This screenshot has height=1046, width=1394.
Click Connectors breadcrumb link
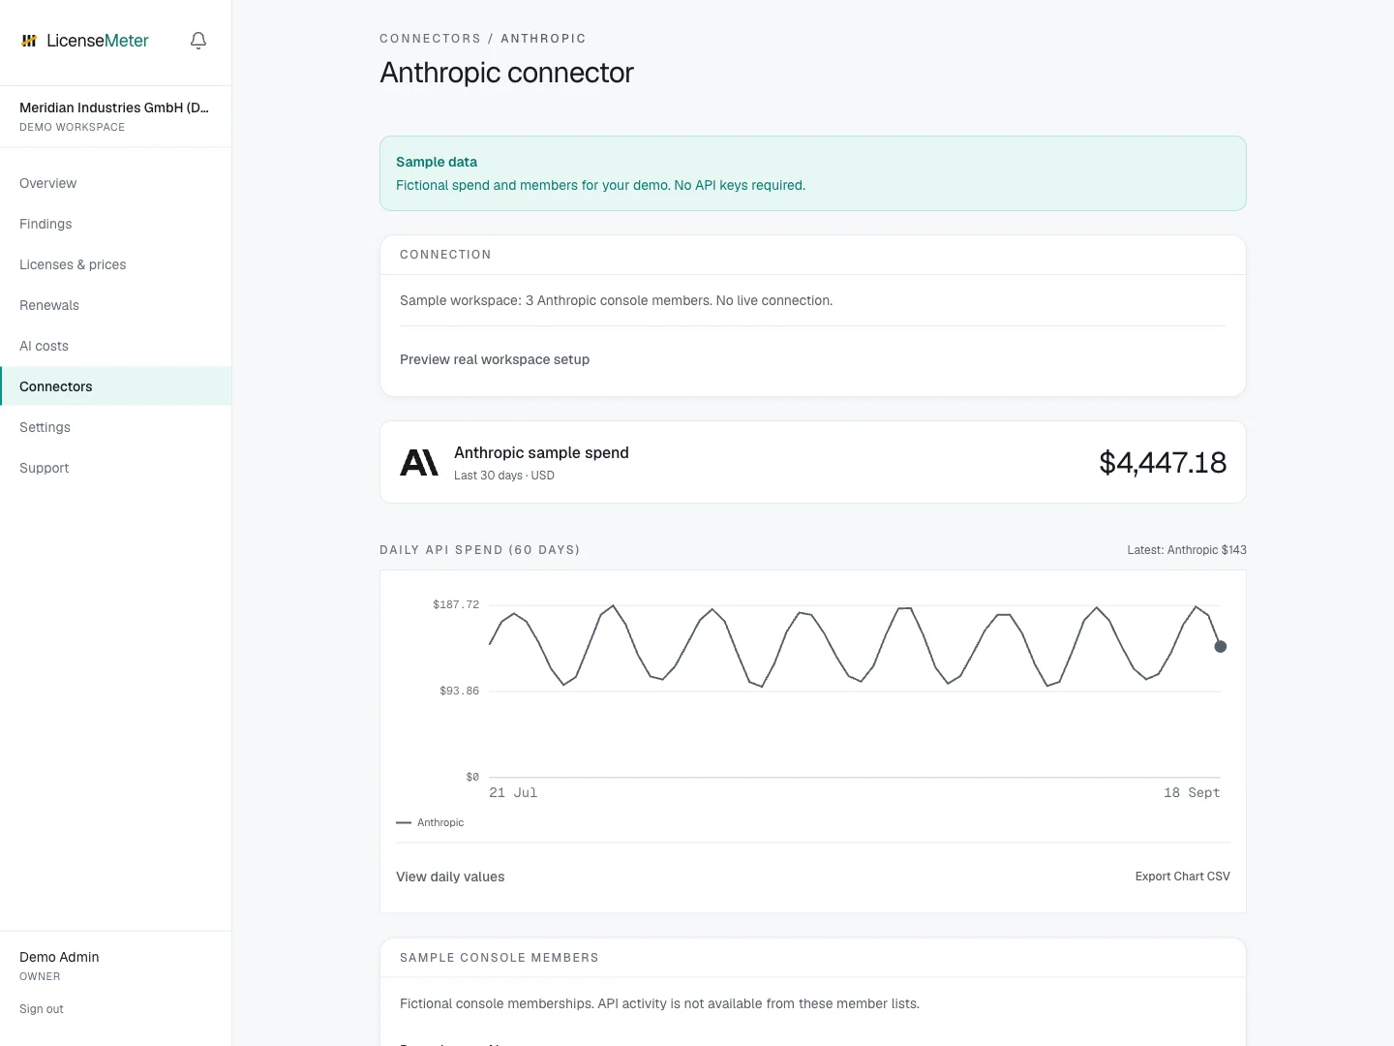point(430,39)
